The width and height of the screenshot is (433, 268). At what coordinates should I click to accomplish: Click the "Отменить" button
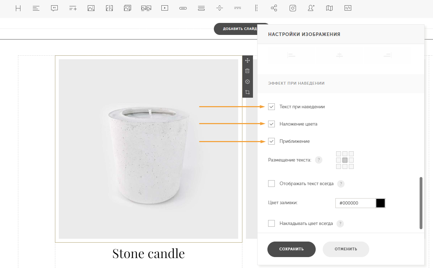pyautogui.click(x=346, y=249)
